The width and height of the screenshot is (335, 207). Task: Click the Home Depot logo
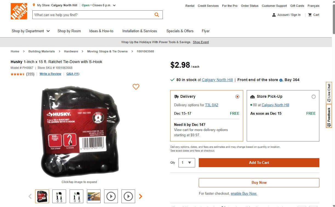pyautogui.click(x=19, y=11)
